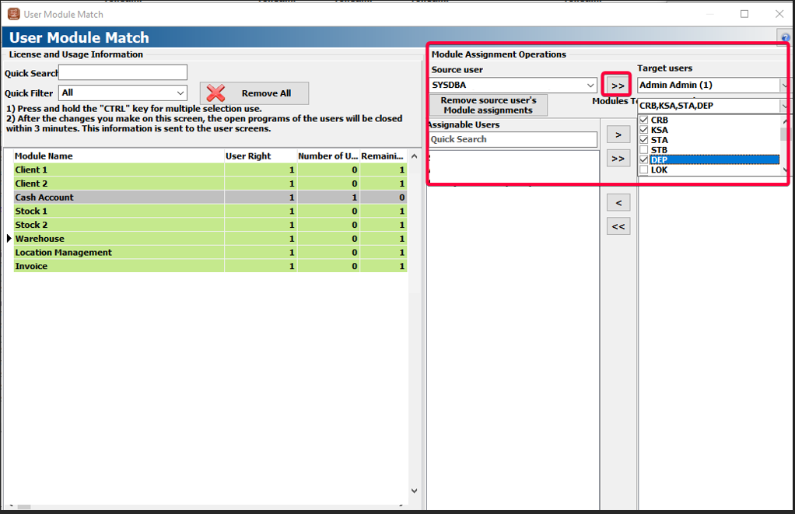Uncheck the CRB module checkbox
This screenshot has height=514, width=795.
(x=643, y=121)
